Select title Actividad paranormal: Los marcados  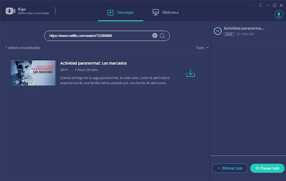tap(93, 63)
